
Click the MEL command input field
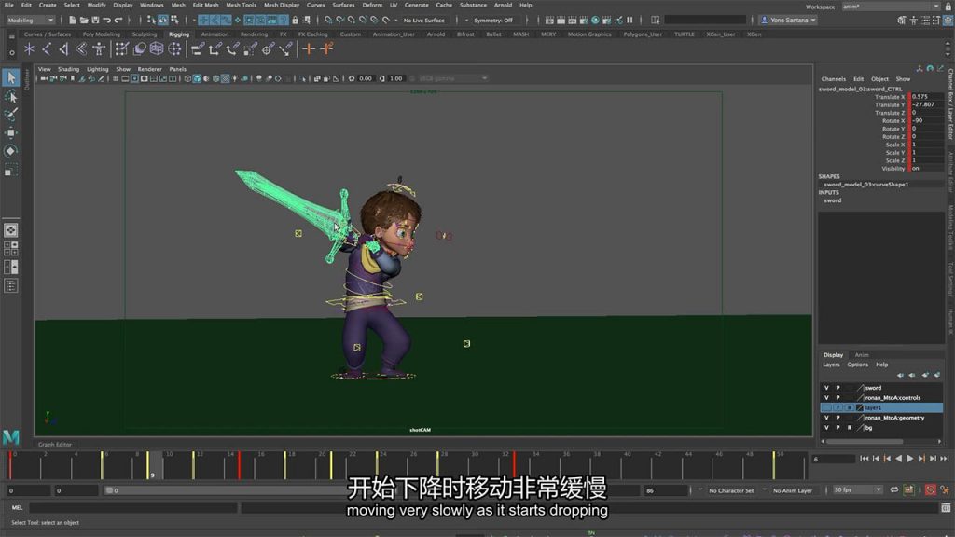[x=132, y=507]
